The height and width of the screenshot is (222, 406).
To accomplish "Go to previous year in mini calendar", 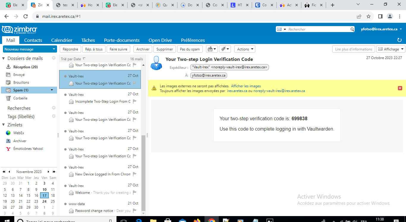I will pyautogui.click(x=4, y=172).
